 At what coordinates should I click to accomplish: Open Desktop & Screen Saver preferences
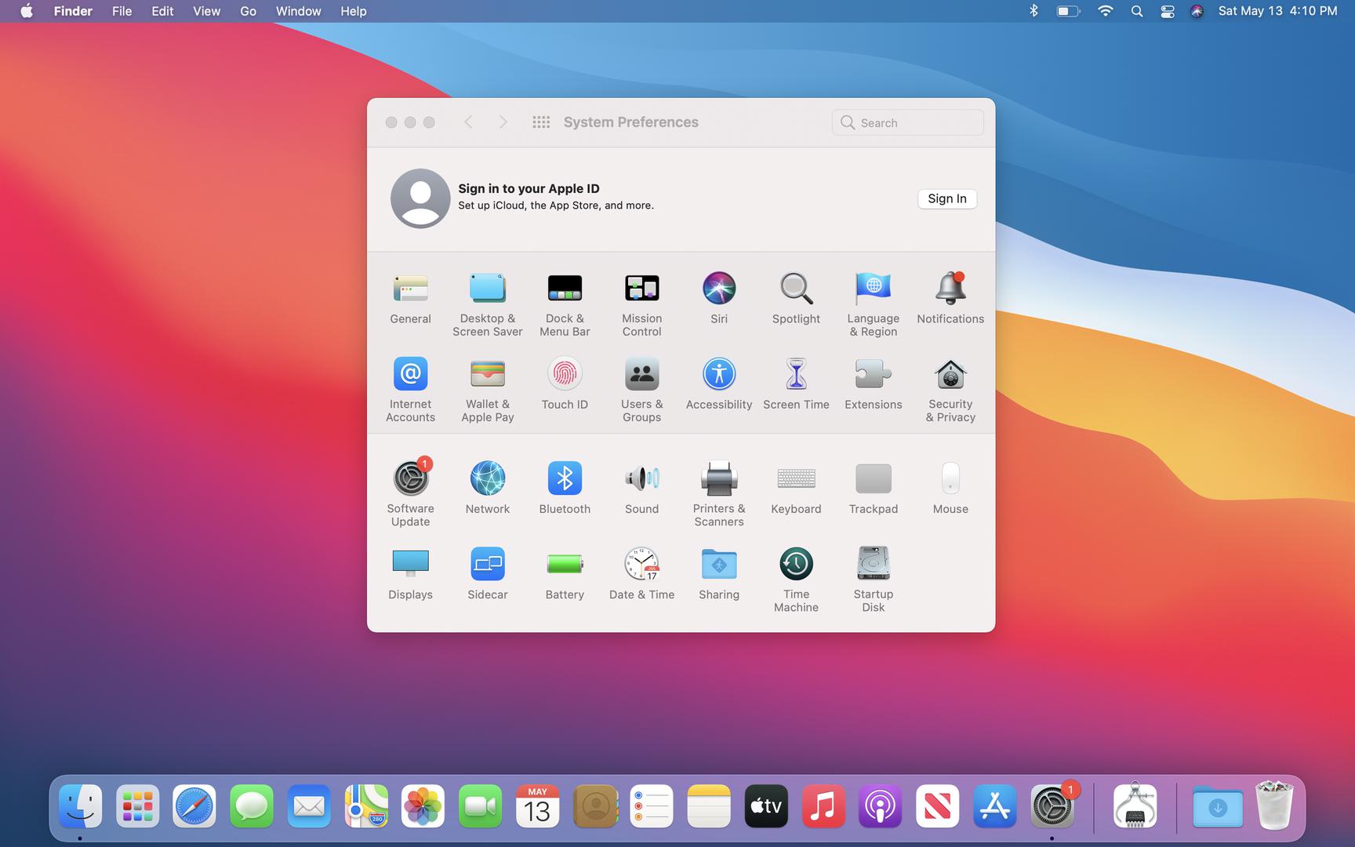tap(487, 305)
